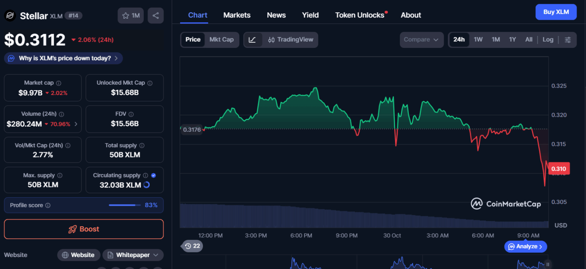The width and height of the screenshot is (586, 269).
Task: Expand Volume (24h) details chevron
Action: click(76, 124)
